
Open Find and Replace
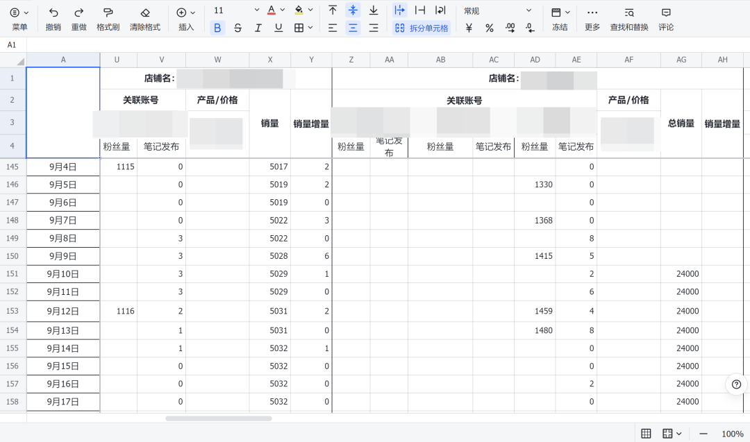[x=628, y=19]
